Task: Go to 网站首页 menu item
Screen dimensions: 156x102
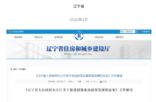Action: (18, 37)
